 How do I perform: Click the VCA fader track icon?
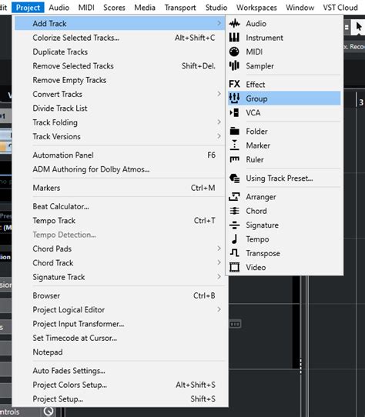coord(234,112)
